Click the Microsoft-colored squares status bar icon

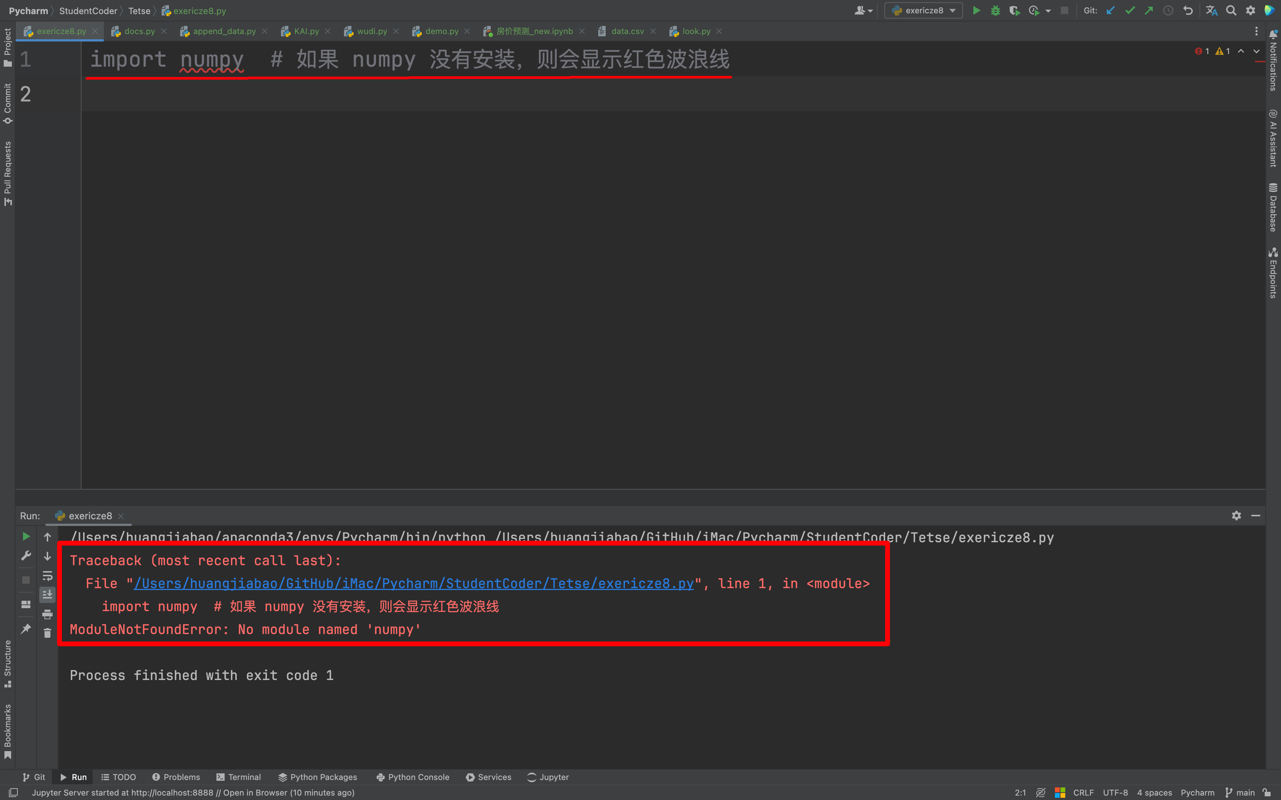[x=1060, y=793]
